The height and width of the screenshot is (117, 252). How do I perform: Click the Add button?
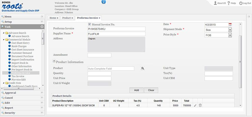pyautogui.click(x=136, y=90)
